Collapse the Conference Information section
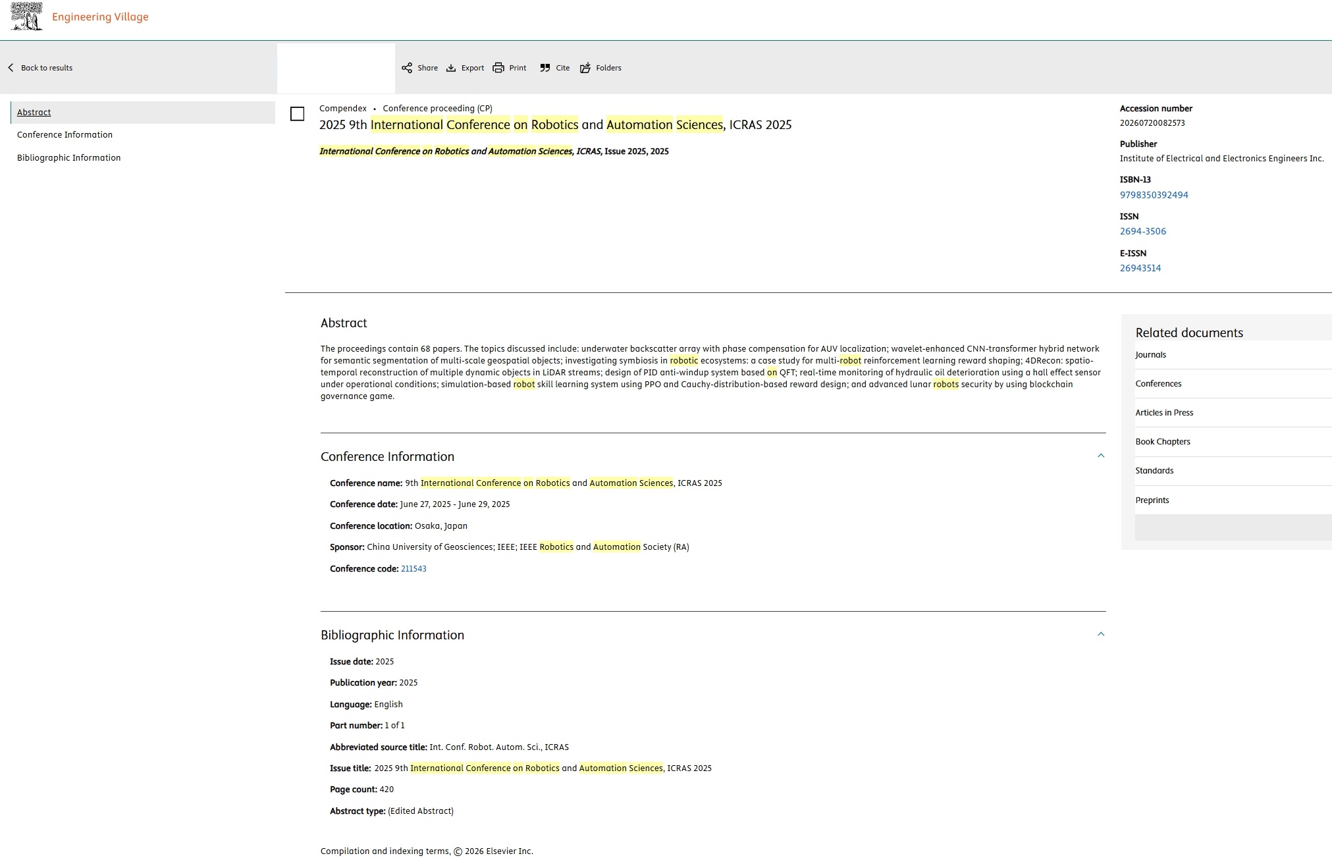The width and height of the screenshot is (1332, 858). coord(1100,456)
